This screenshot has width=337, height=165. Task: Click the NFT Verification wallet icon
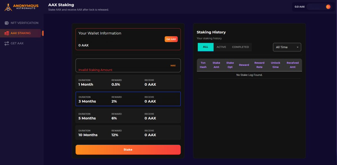click(x=7, y=23)
